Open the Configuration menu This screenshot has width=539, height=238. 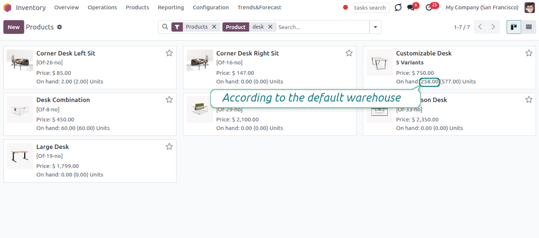[210, 8]
